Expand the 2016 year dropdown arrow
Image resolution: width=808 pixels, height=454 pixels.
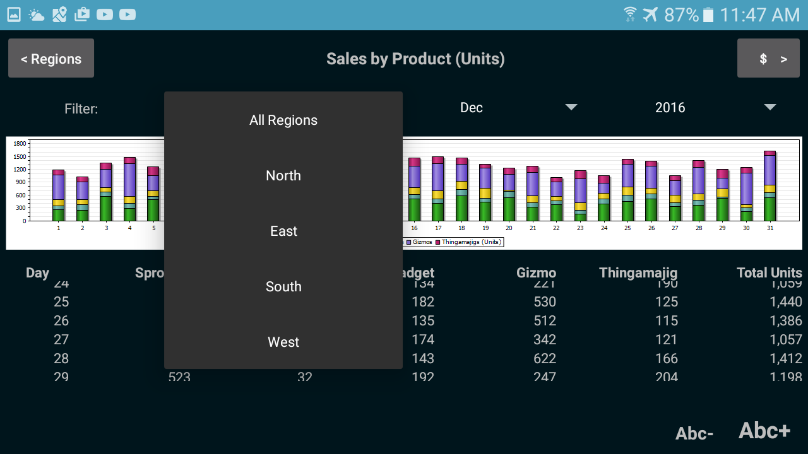(770, 107)
